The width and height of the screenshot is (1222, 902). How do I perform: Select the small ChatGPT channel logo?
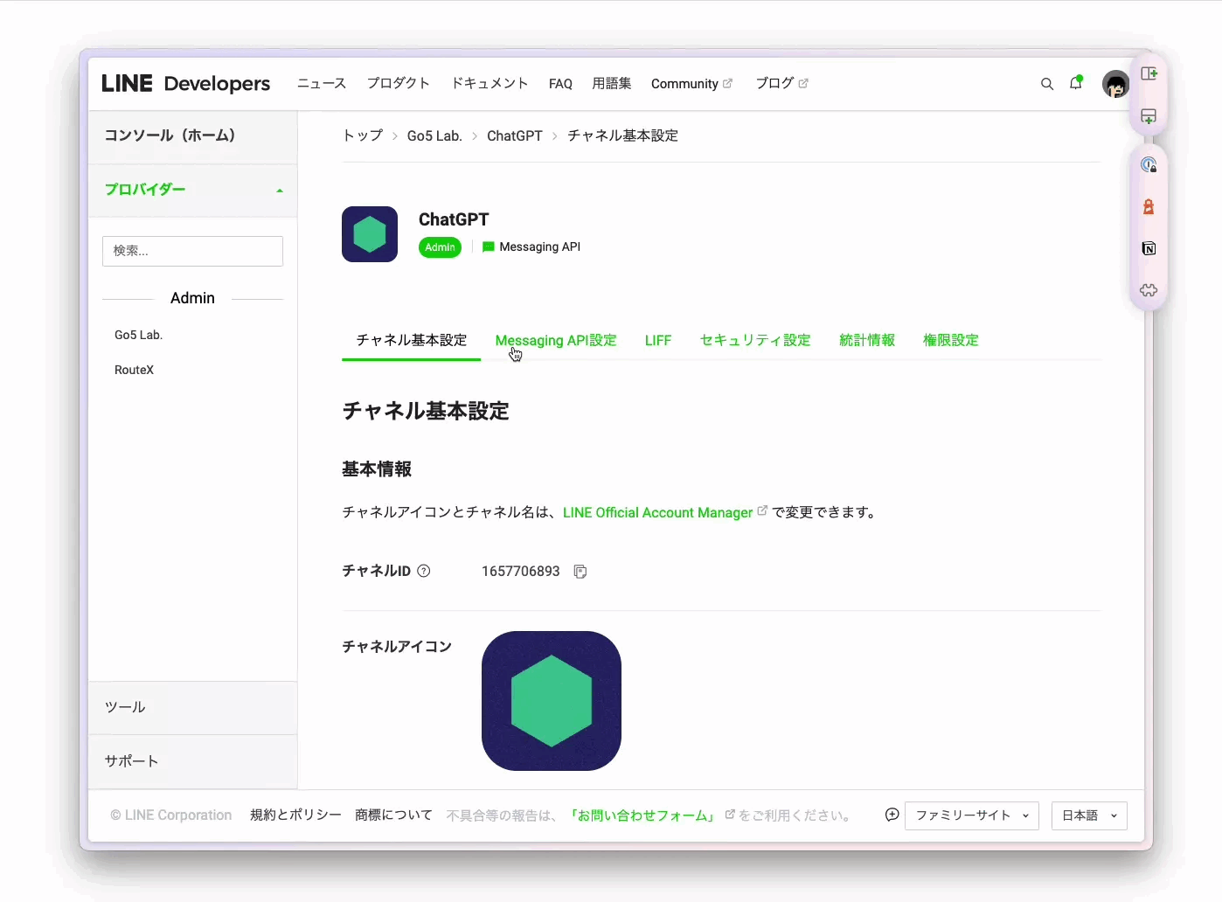(x=370, y=234)
